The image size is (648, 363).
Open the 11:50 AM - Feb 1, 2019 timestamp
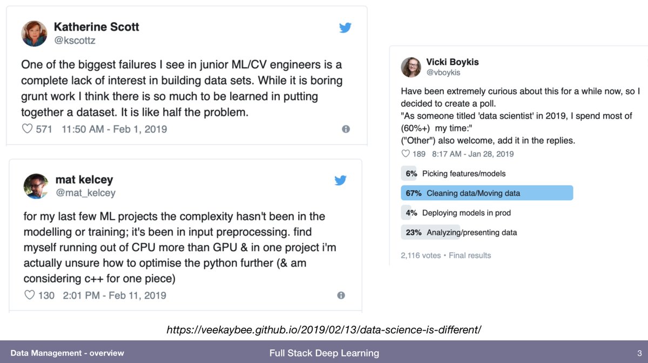(114, 129)
